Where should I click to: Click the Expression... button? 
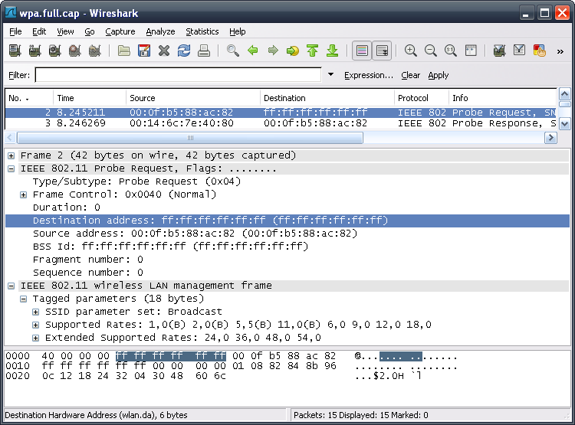[369, 76]
